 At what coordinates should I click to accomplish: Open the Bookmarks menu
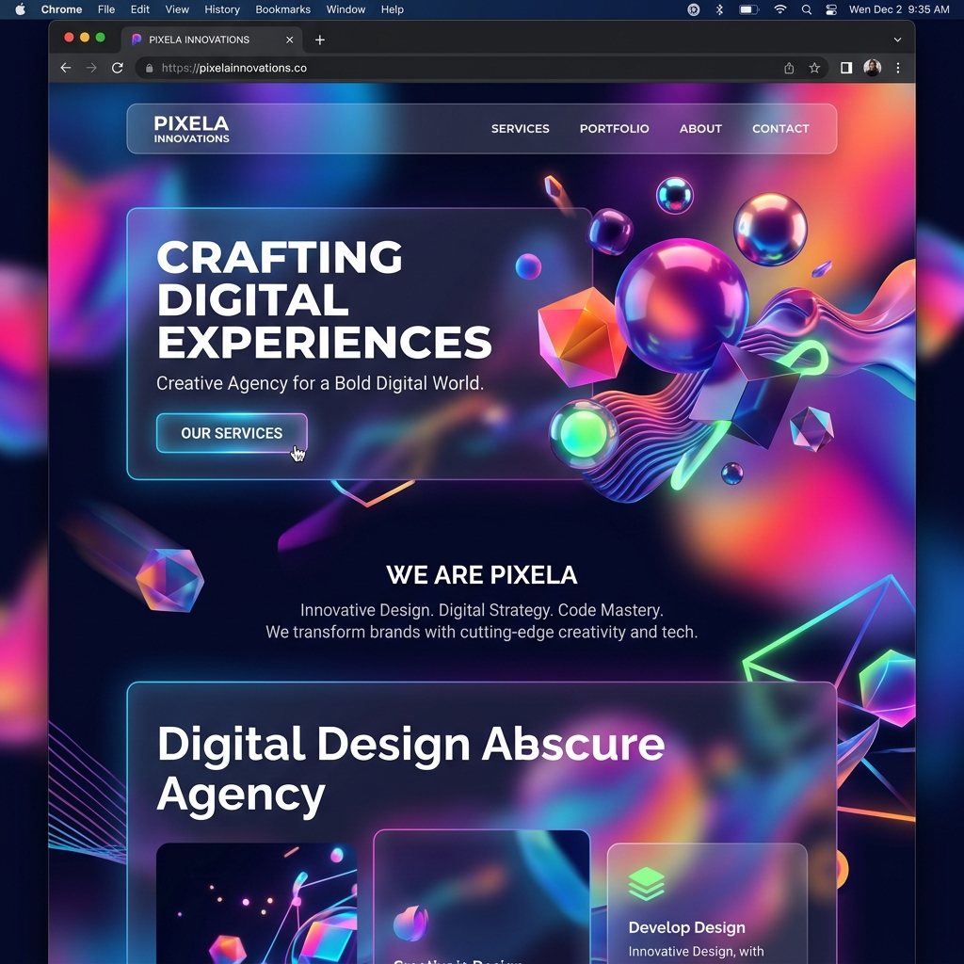pos(282,9)
